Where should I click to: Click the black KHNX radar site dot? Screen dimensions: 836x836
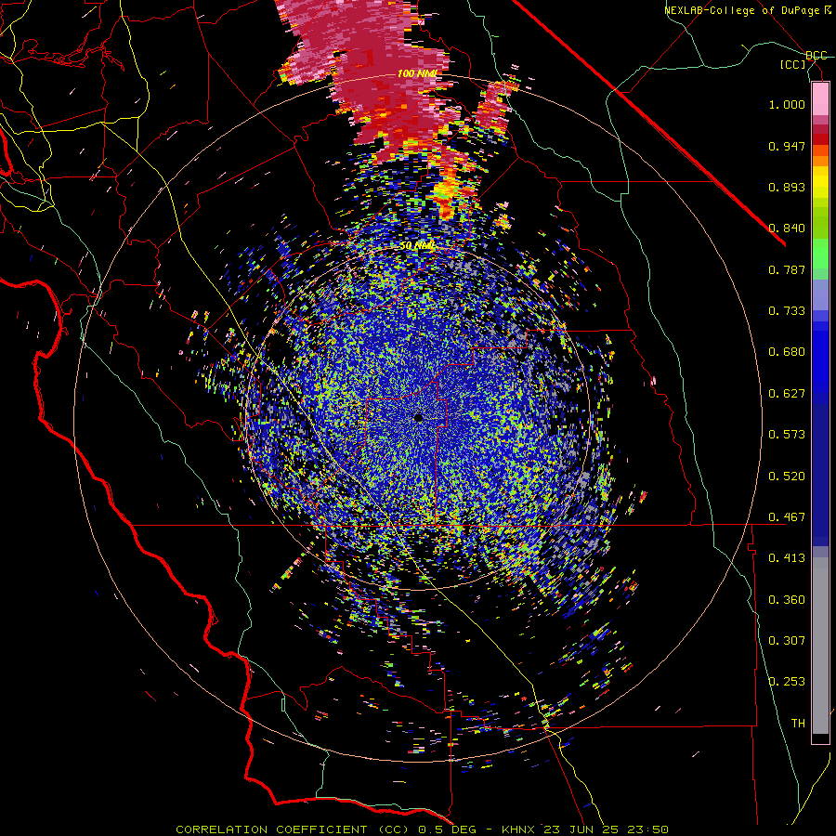pyautogui.click(x=419, y=418)
